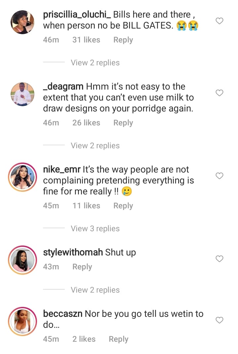View stylewithomah's story from avatar
Image resolution: width=238 pixels, height=354 pixels.
click(22, 260)
